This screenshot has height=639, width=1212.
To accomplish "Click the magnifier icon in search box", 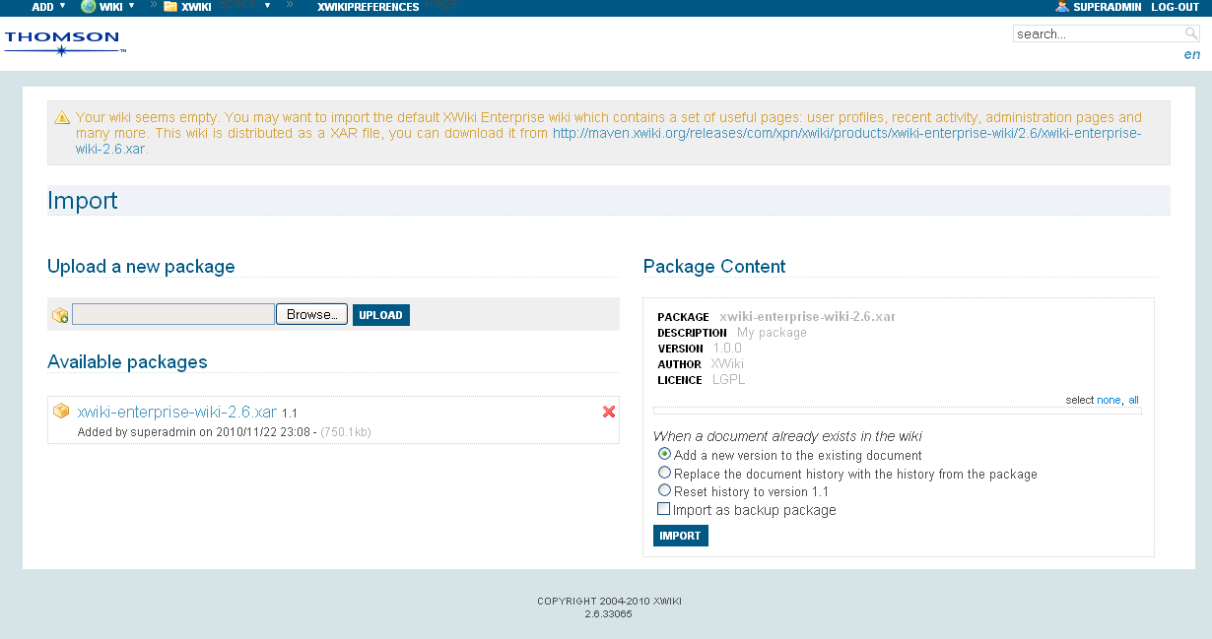I will click(x=1191, y=33).
